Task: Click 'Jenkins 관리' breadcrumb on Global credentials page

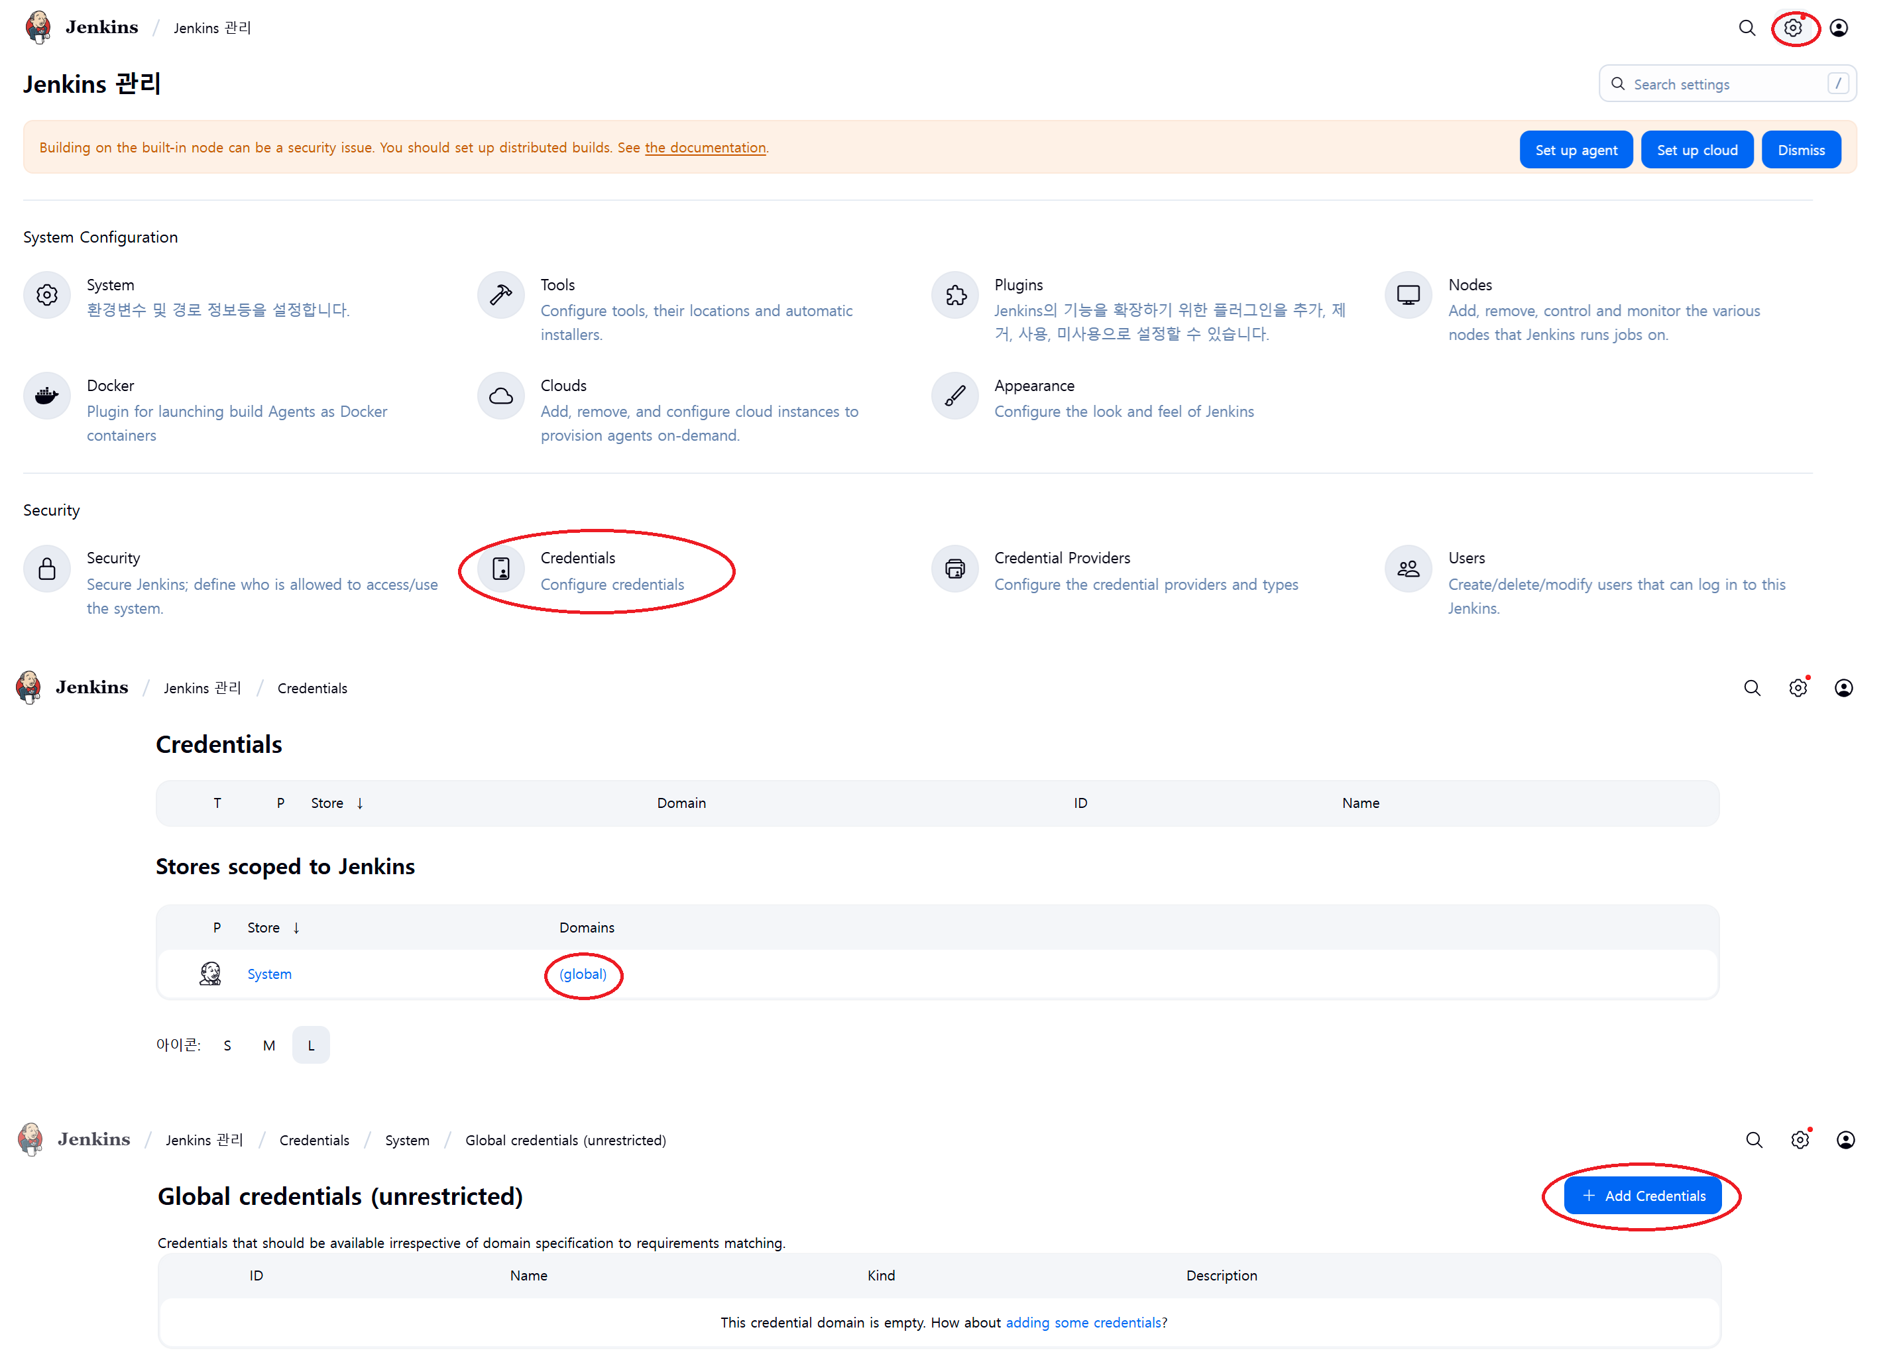Action: pos(204,1140)
